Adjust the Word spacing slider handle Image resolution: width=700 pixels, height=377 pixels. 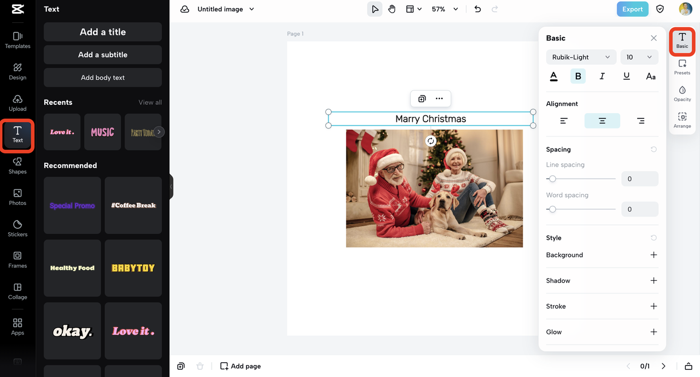coord(552,209)
